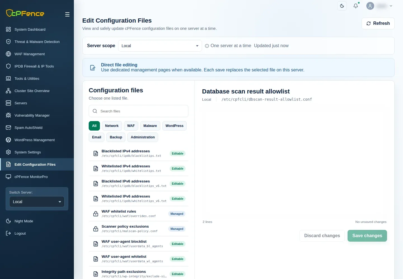403x279 pixels.
Task: Filter files by All category
Action: pyautogui.click(x=94, y=126)
